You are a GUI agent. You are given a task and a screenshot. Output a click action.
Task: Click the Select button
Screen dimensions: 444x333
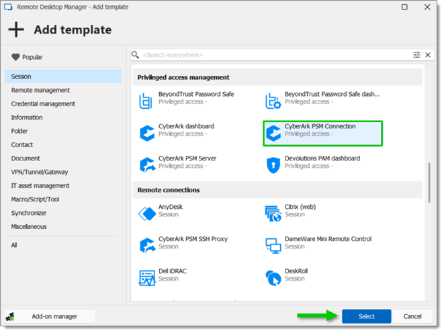[x=366, y=316]
